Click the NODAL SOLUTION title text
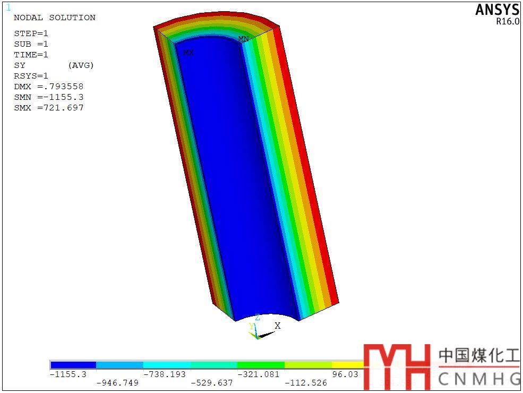The image size is (523, 393). click(x=55, y=18)
